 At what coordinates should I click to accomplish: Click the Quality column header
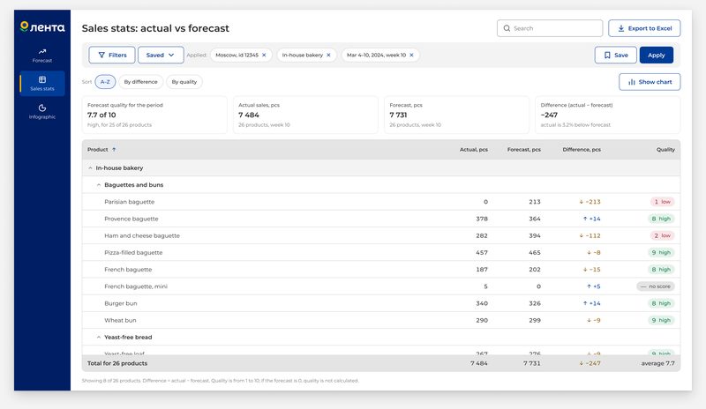point(665,149)
